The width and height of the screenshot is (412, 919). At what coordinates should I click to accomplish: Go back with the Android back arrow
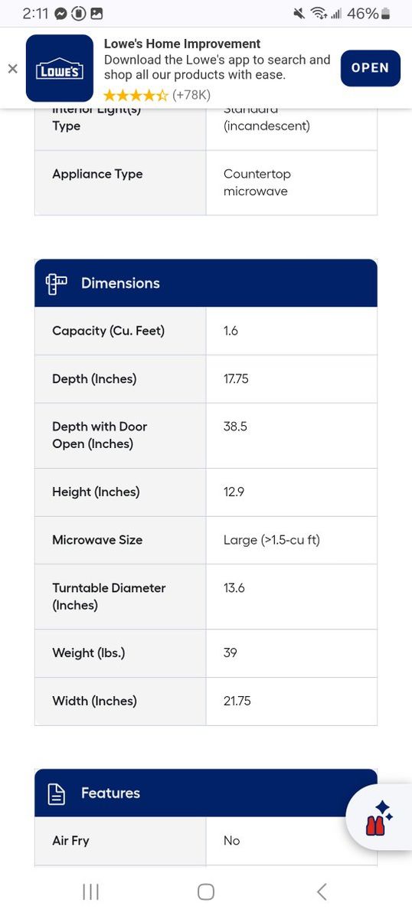pyautogui.click(x=322, y=891)
